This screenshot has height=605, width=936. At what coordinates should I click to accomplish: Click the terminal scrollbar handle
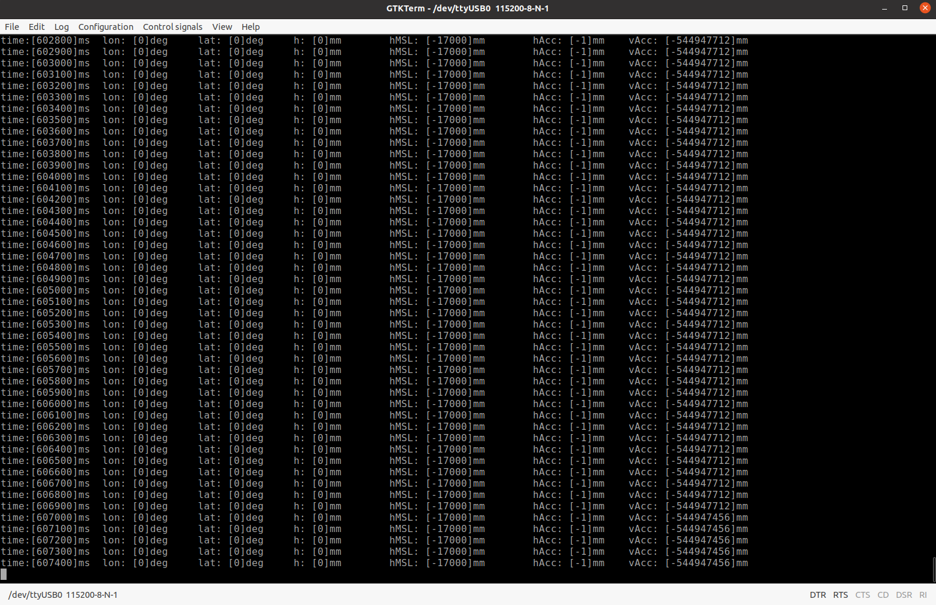[x=934, y=569]
